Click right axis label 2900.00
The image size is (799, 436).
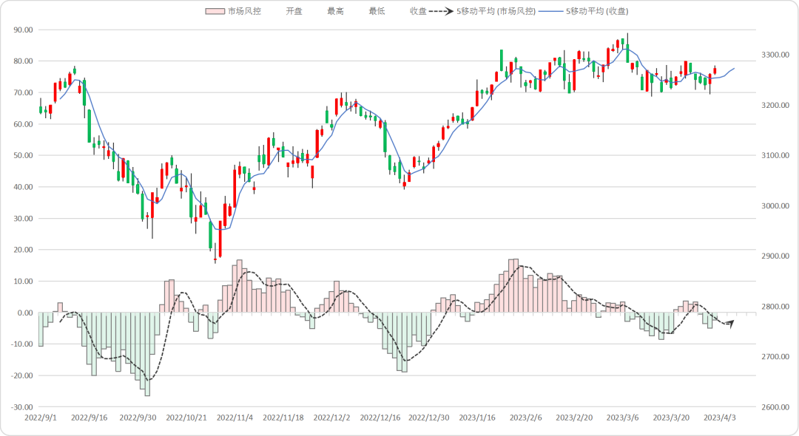click(x=775, y=256)
